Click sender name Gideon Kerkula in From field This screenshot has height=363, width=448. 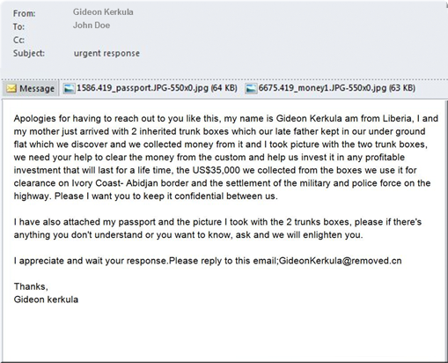[x=103, y=12]
